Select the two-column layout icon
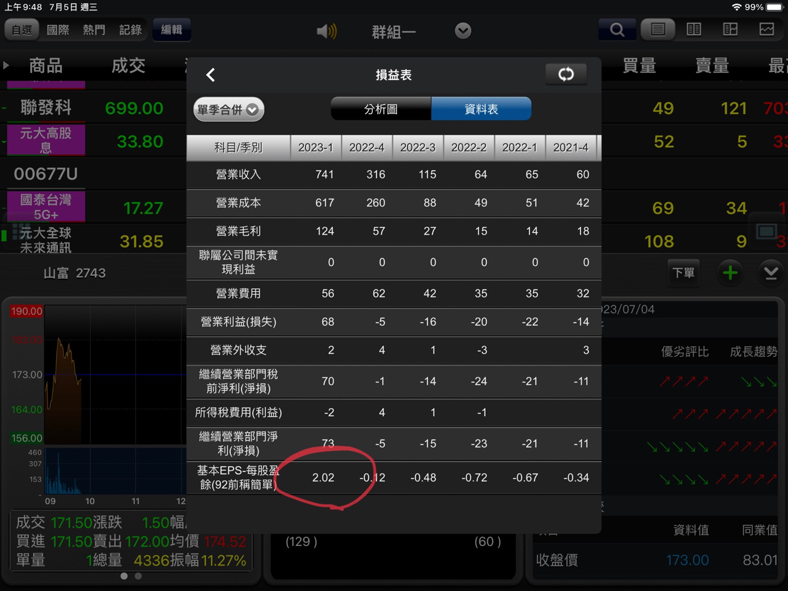This screenshot has width=788, height=591. point(694,30)
